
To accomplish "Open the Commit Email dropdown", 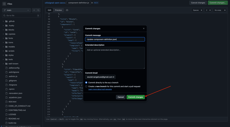I will [100, 77].
